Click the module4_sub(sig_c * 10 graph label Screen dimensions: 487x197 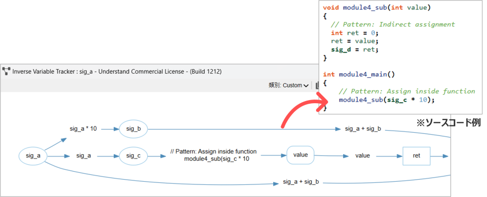pyautogui.click(x=217, y=159)
